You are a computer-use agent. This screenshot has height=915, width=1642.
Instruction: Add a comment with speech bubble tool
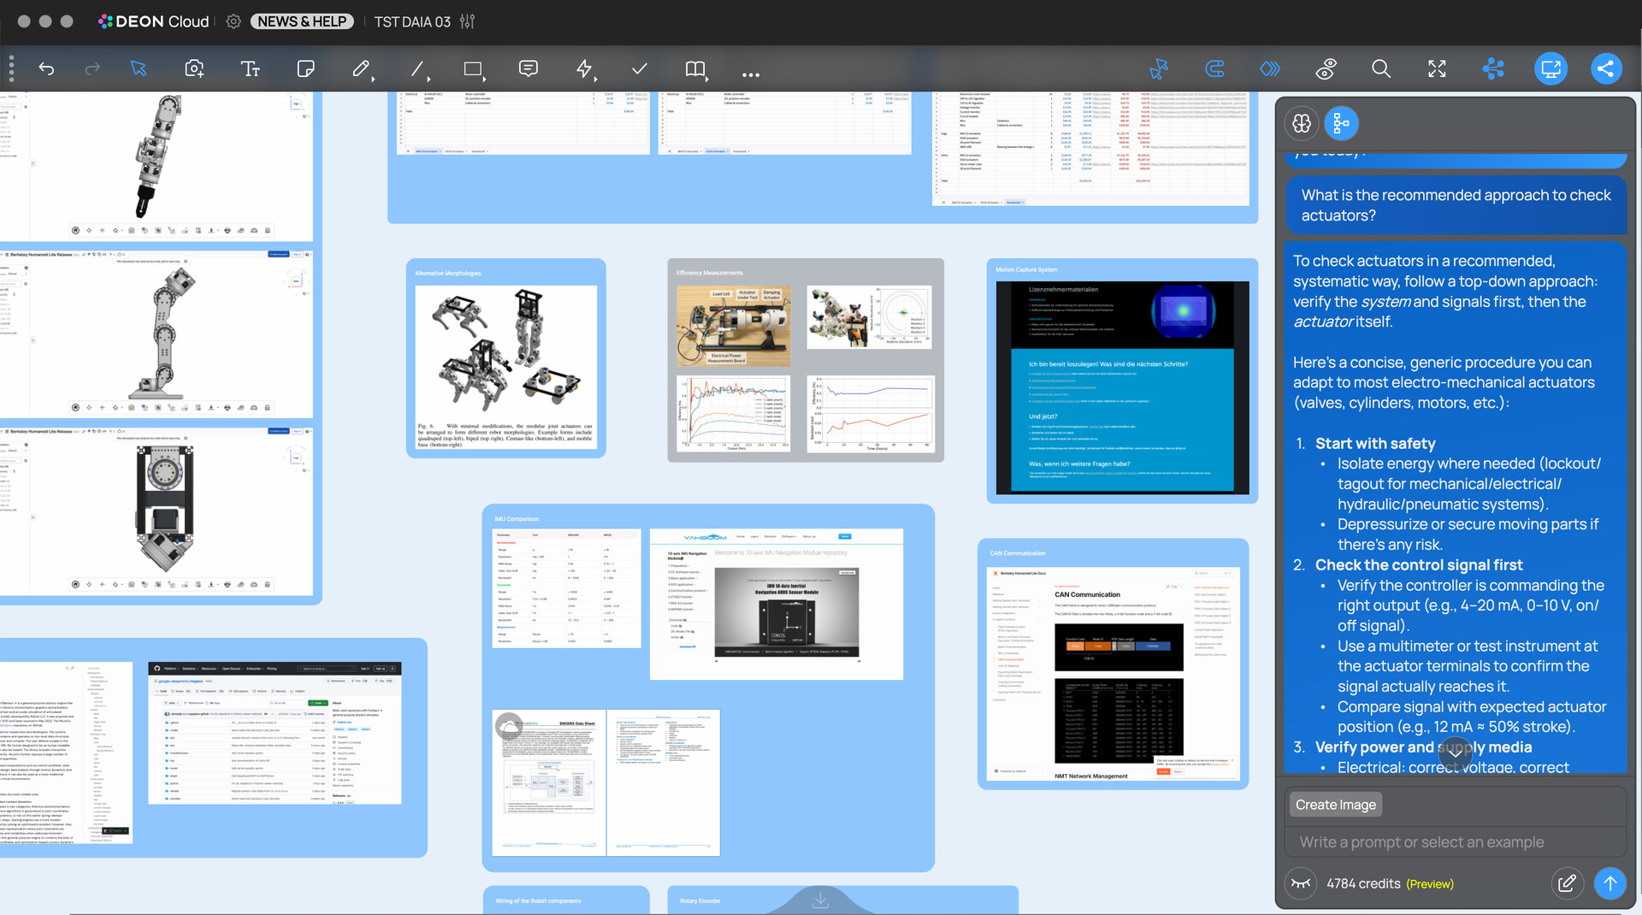[x=529, y=68]
